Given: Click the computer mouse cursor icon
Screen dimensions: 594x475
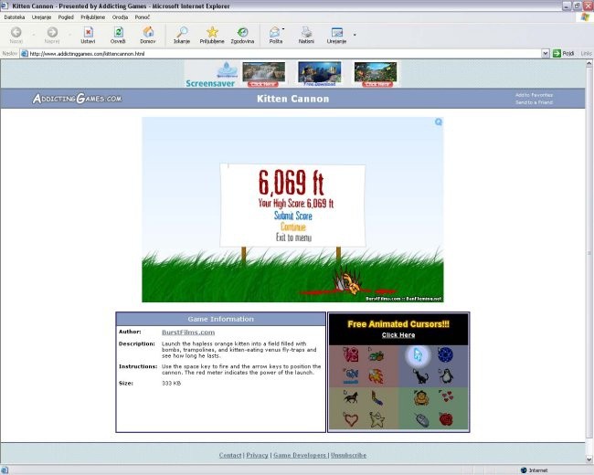Looking at the screenshot, I should [x=421, y=419].
